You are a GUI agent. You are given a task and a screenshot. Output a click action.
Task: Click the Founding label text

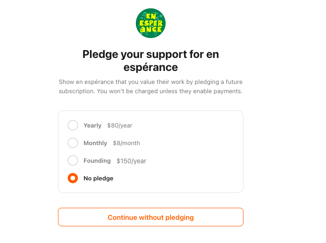pyautogui.click(x=97, y=160)
